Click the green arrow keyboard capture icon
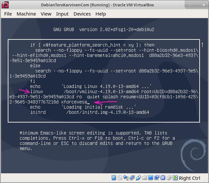Screen dimensions: 209x183 (x=175, y=178)
